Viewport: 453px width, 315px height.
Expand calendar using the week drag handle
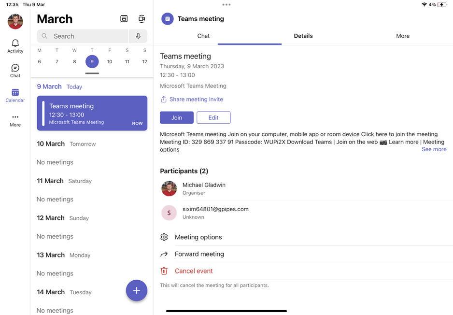click(92, 73)
